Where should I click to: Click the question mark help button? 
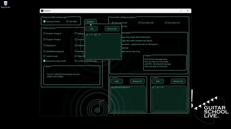pyautogui.click(x=181, y=11)
